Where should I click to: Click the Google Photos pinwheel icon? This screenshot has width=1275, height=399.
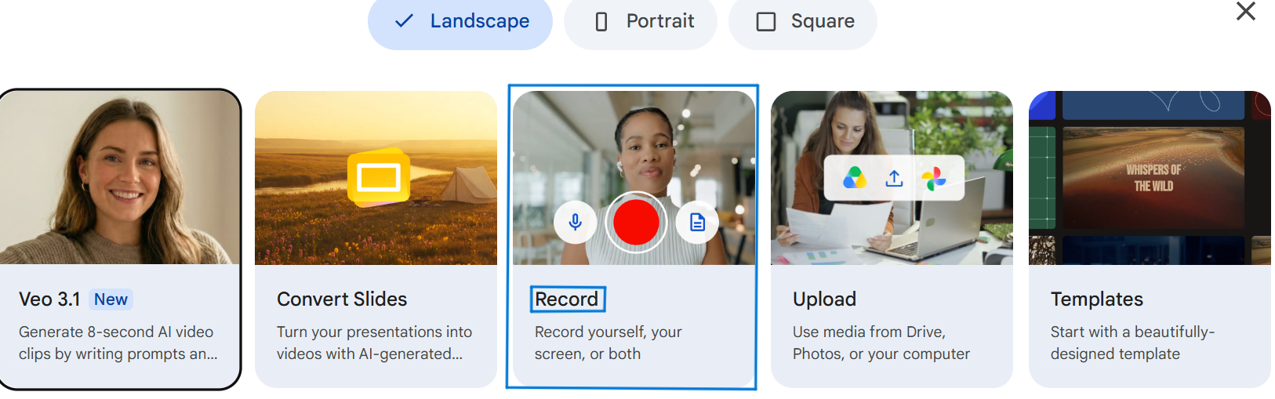click(933, 179)
